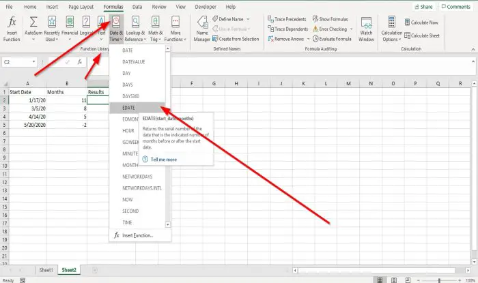Click Define Name tag icon
478x283 pixels.
point(215,19)
